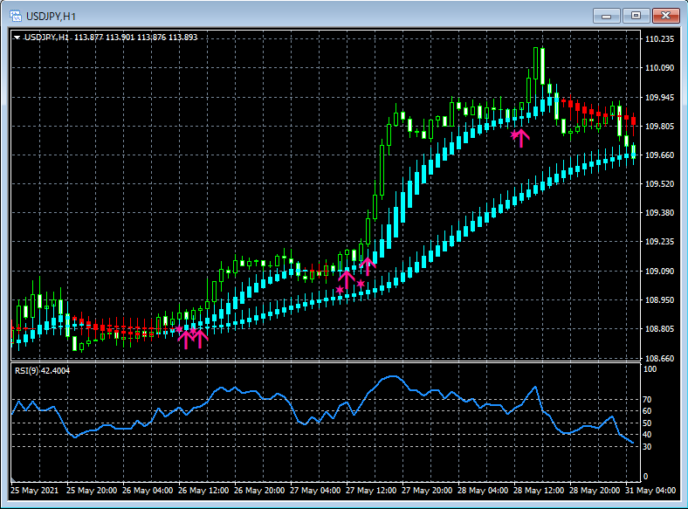The image size is (688, 509).
Task: Click the 109.660 price scale label
Action: pyautogui.click(x=659, y=155)
